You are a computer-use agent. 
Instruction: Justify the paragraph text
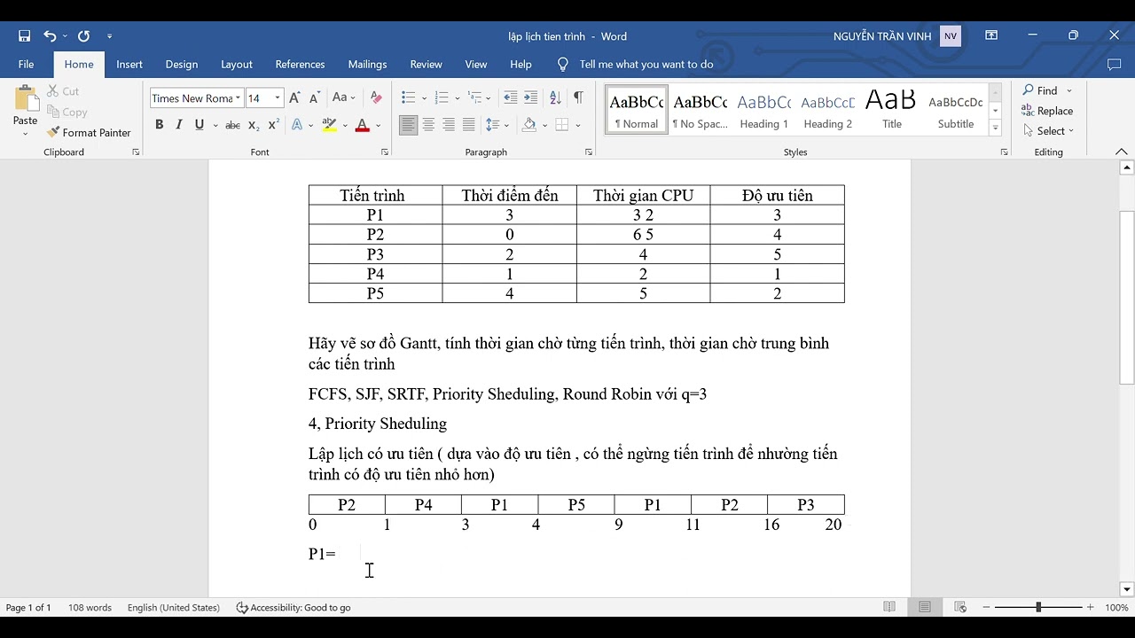(x=468, y=125)
